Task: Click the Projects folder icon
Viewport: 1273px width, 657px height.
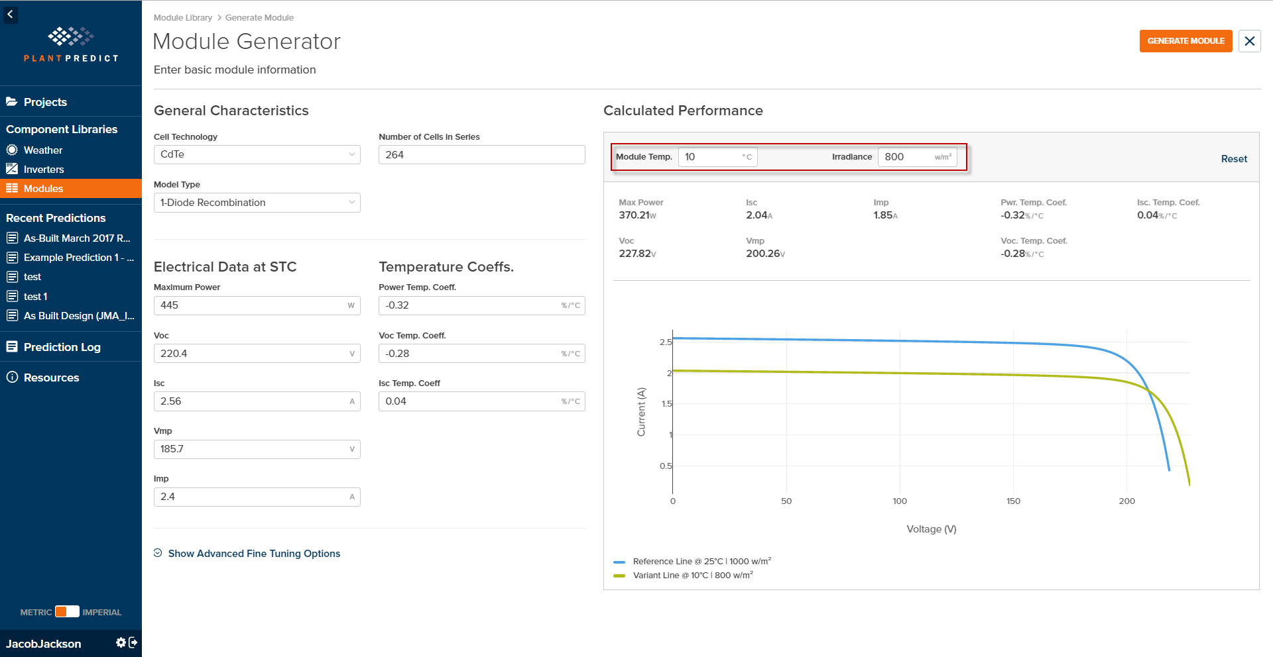Action: click(x=12, y=101)
